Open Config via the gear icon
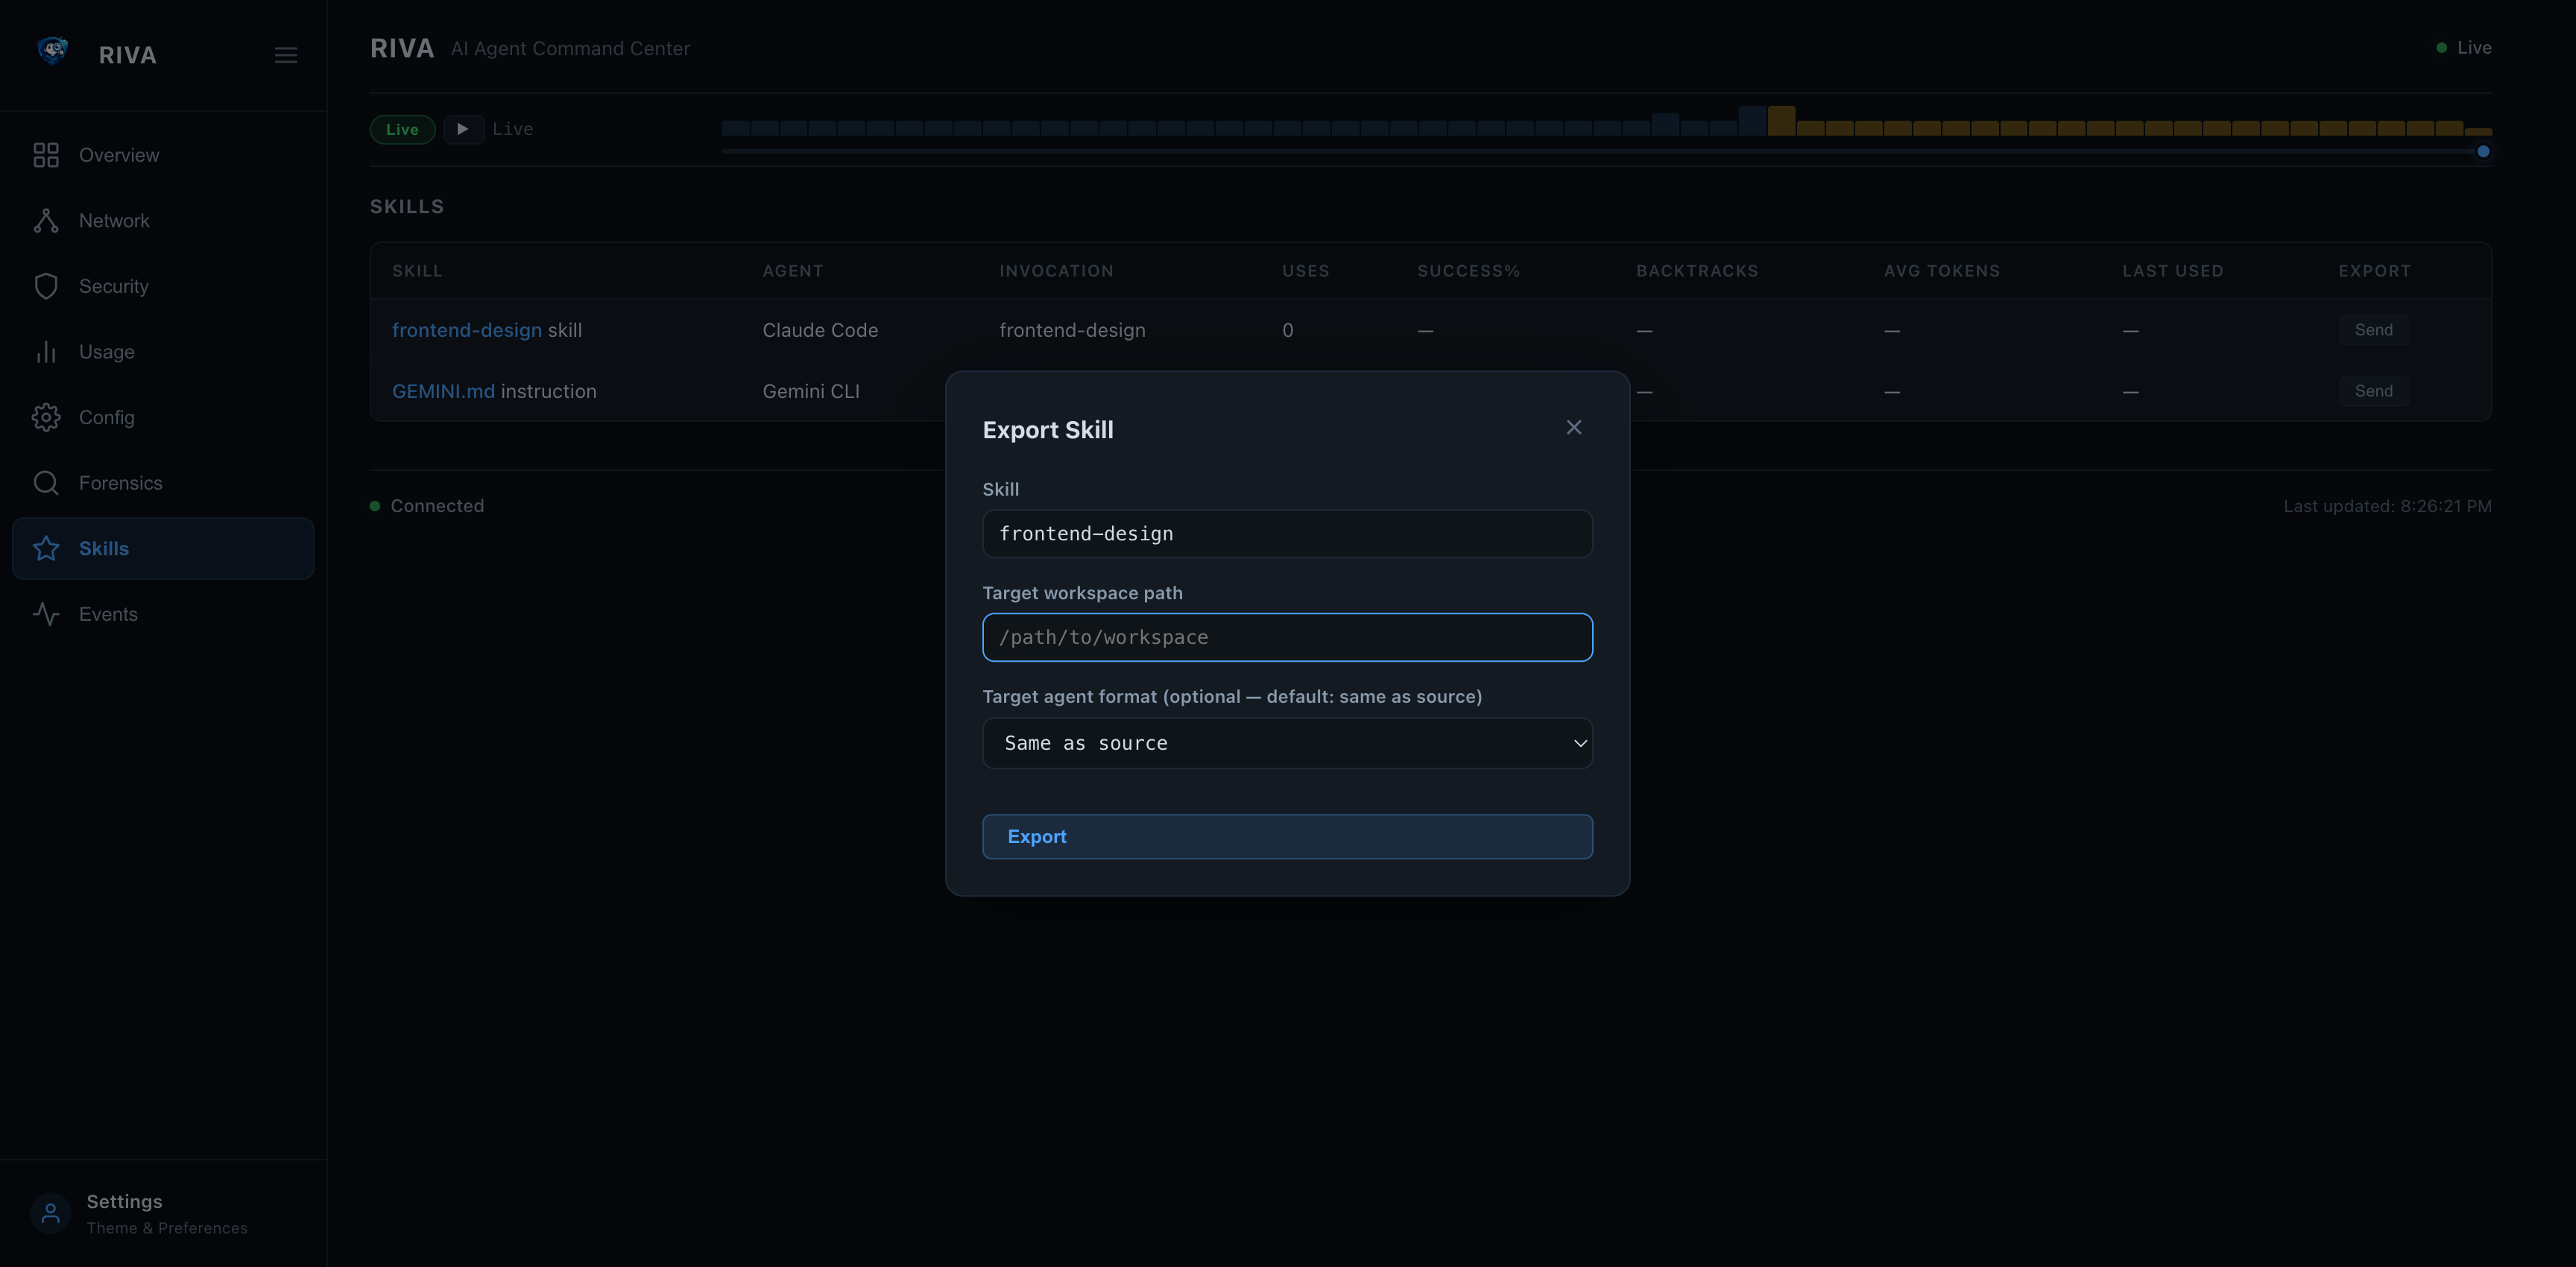The image size is (2576, 1267). 46,417
